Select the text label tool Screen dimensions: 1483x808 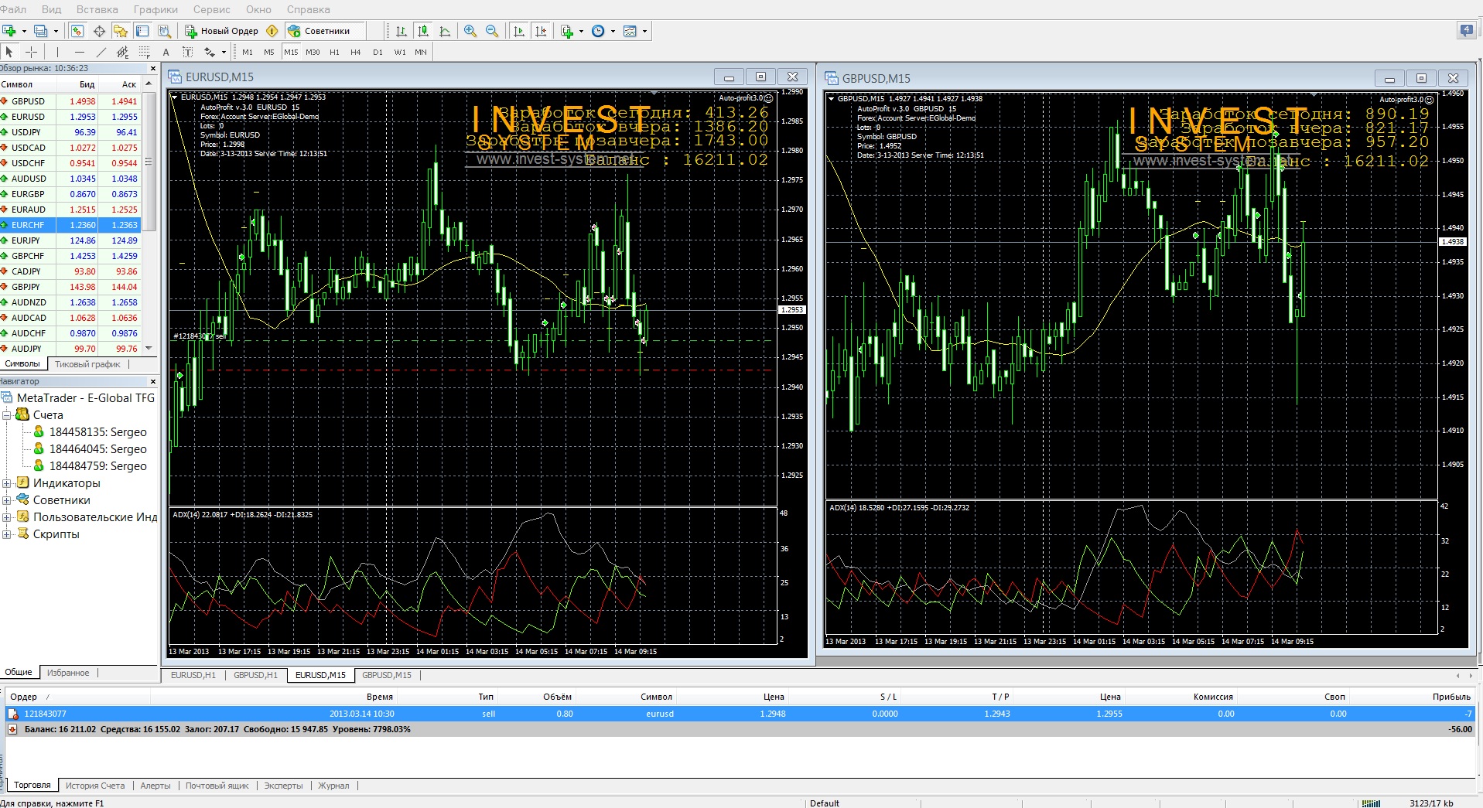pos(187,52)
